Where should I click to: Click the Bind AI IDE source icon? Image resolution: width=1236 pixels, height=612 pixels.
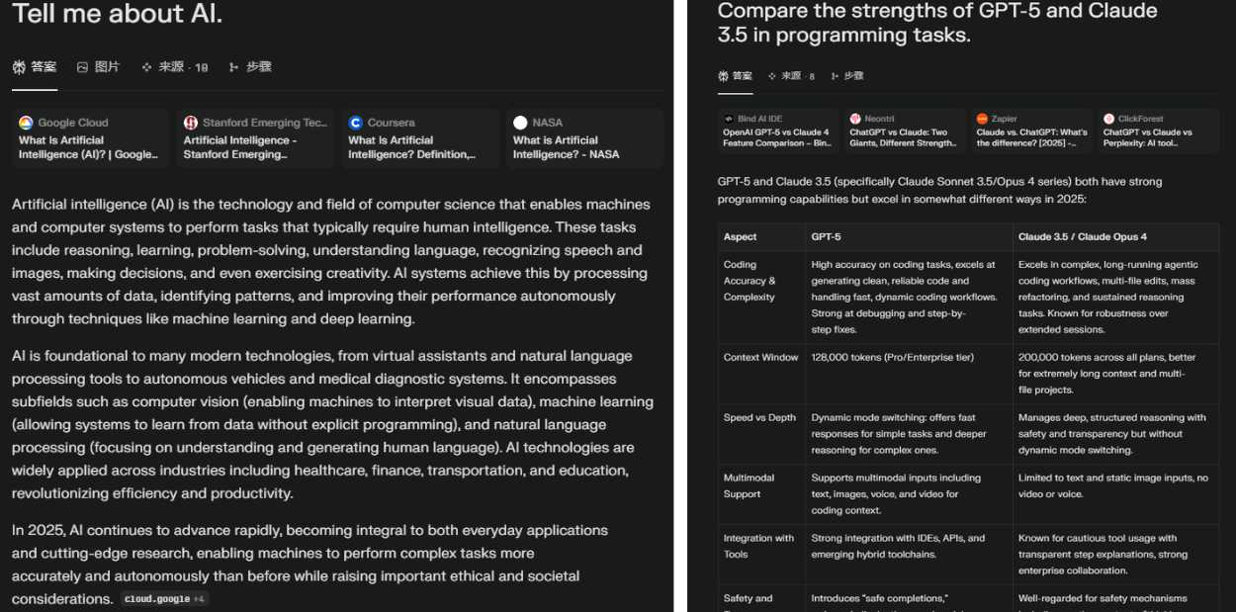(729, 119)
